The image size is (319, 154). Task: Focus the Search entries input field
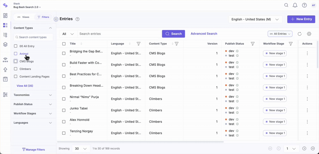click(119, 34)
